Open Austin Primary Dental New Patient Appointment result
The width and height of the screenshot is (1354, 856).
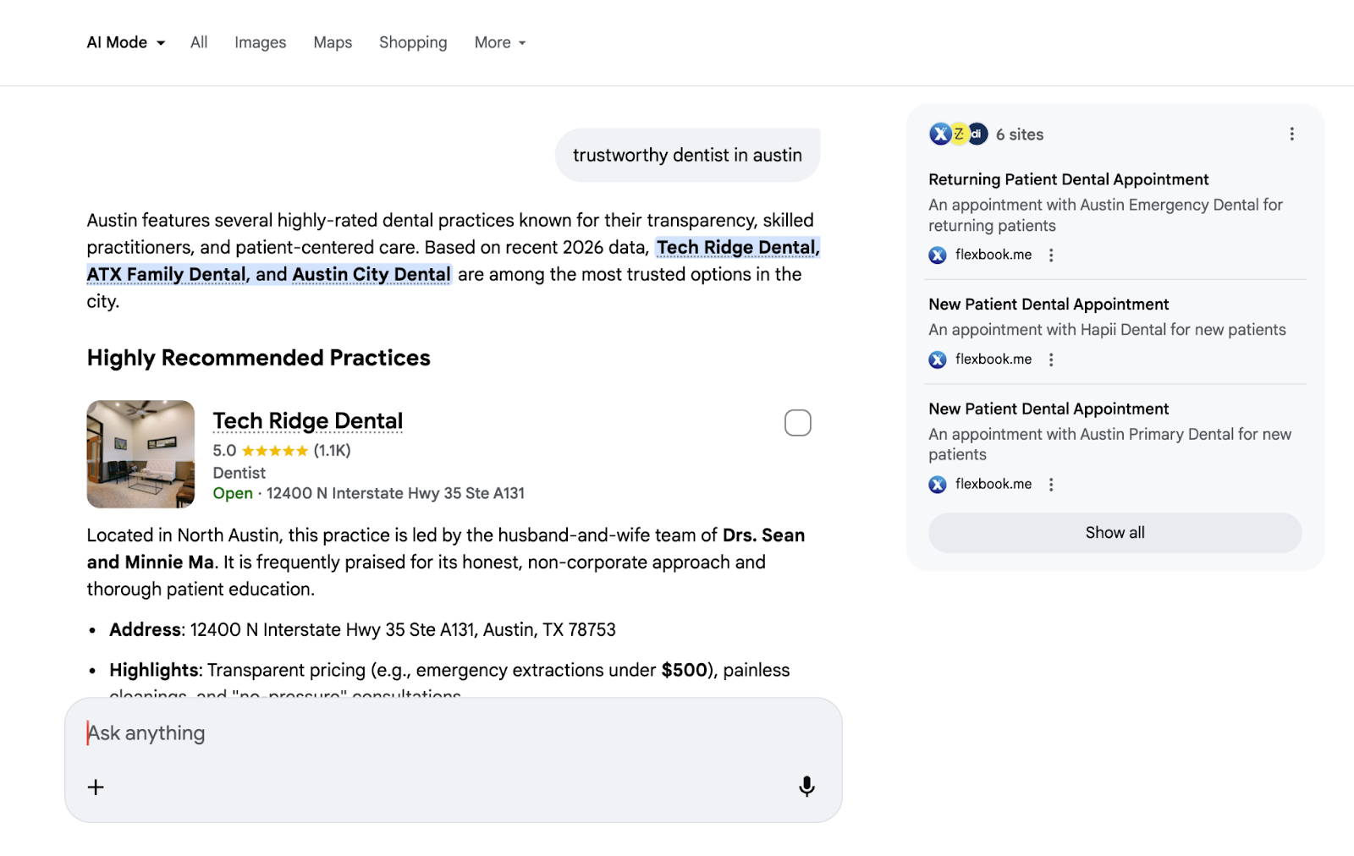1049,409
